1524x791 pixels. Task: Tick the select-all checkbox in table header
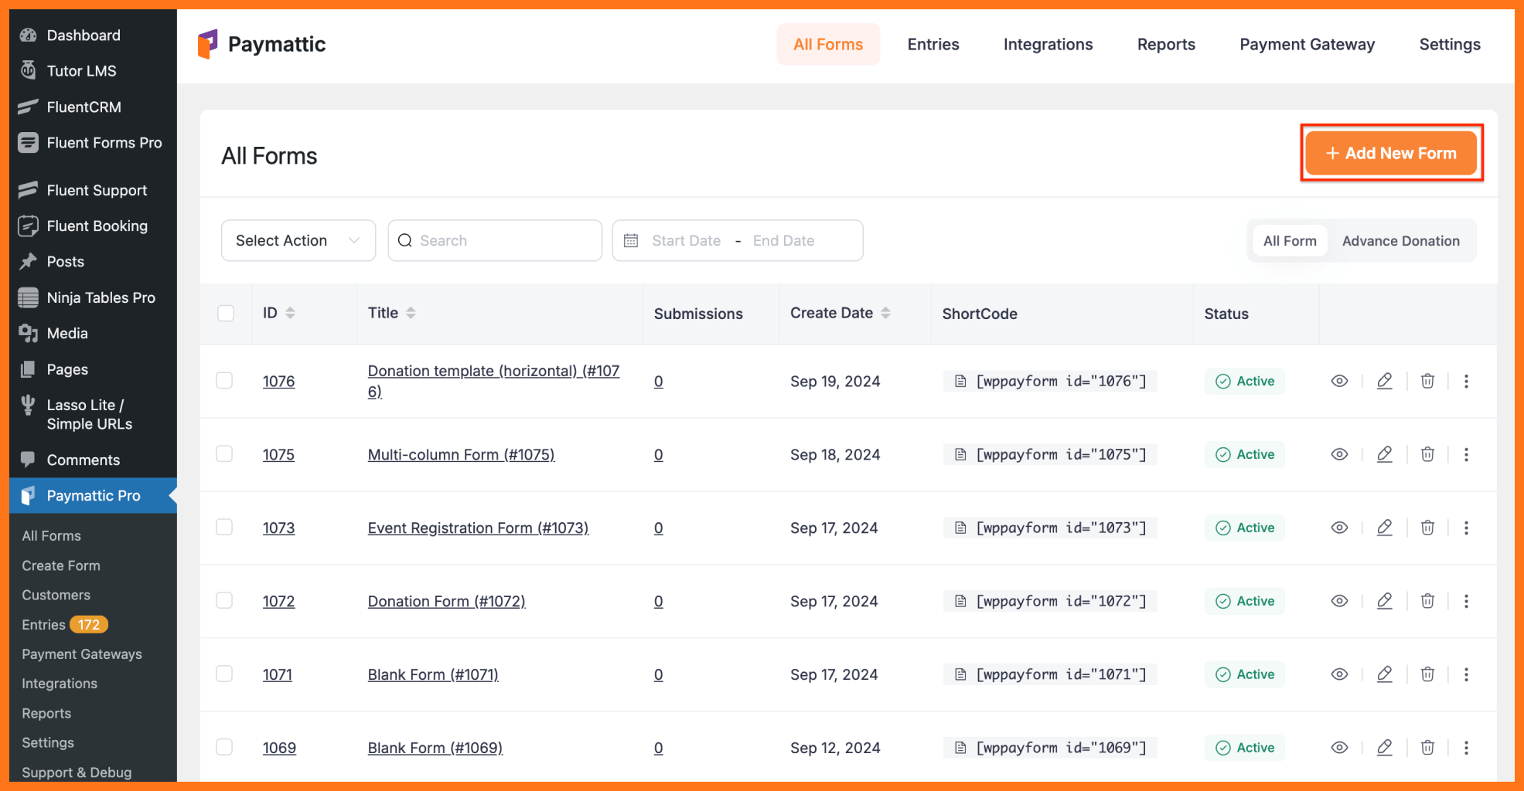coord(225,313)
